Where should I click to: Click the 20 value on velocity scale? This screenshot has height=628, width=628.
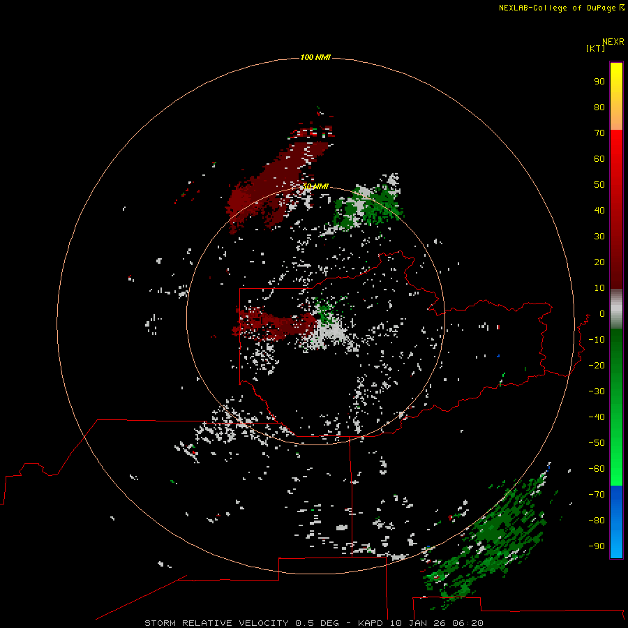tap(599, 262)
